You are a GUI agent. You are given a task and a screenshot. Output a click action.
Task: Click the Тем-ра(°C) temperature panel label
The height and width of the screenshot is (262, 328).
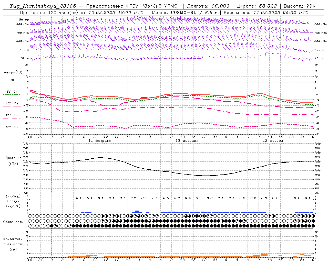(12, 72)
